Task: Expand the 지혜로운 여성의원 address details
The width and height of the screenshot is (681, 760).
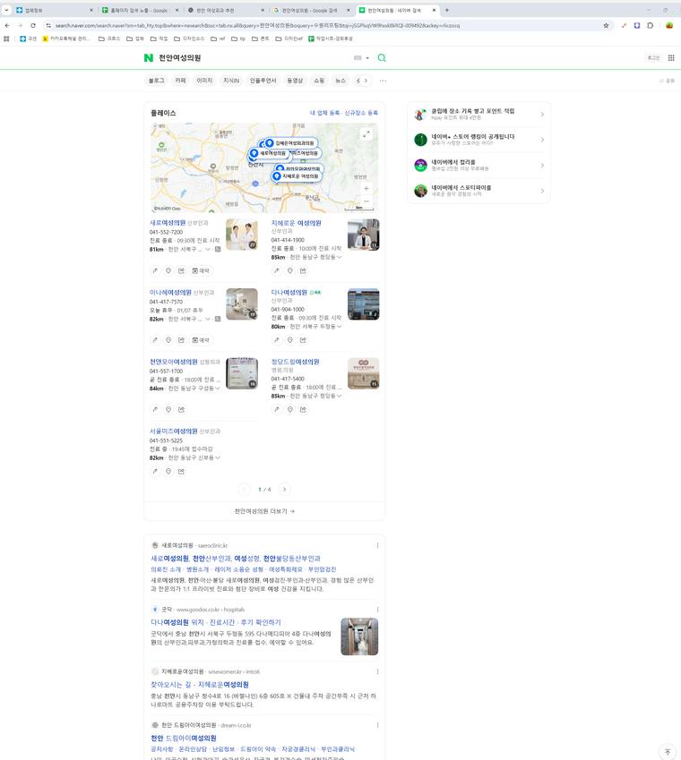Action: pyautogui.click(x=339, y=258)
